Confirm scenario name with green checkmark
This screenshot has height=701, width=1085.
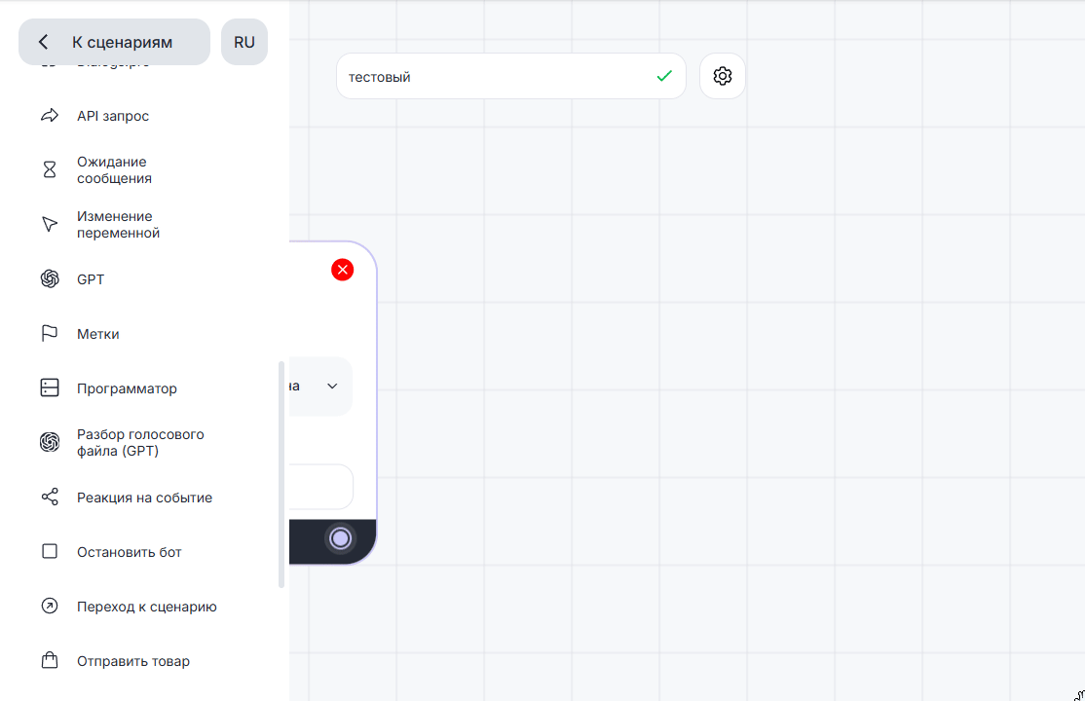[x=664, y=76]
